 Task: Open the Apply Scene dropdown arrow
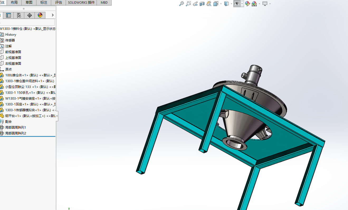259,4
